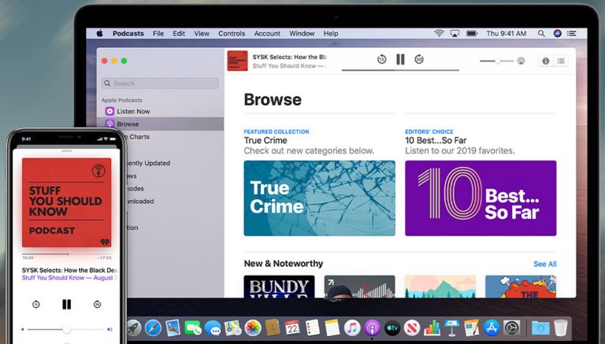This screenshot has height=344, width=605.
Task: Open Calendar from the Dock
Action: [292, 328]
